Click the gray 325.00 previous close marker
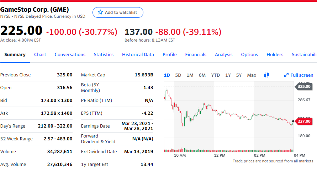 [303, 86]
